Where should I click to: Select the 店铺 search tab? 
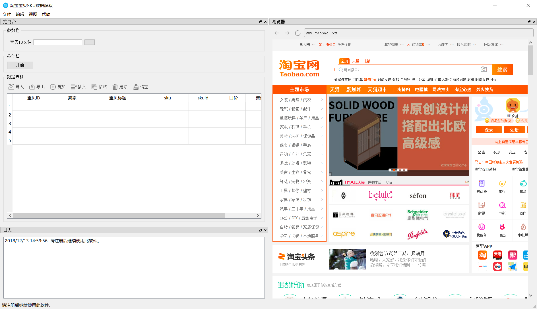367,61
